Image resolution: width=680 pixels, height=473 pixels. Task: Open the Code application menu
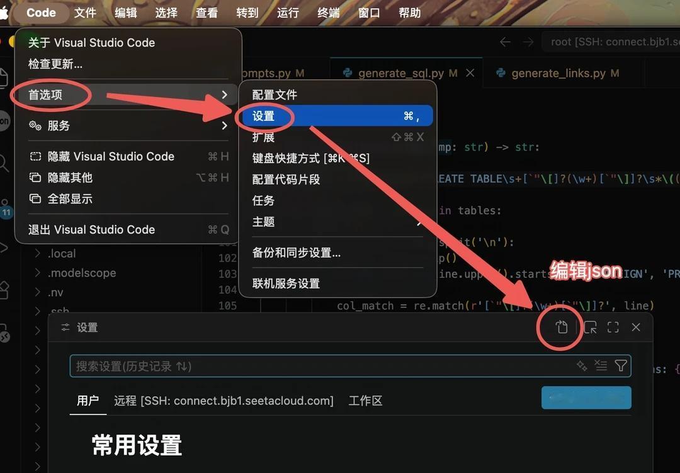pyautogui.click(x=41, y=13)
